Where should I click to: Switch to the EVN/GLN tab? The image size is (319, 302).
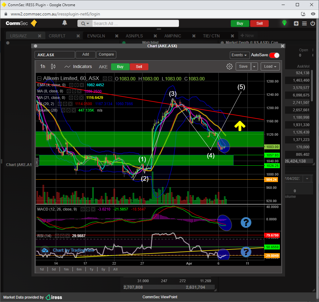tap(96, 36)
